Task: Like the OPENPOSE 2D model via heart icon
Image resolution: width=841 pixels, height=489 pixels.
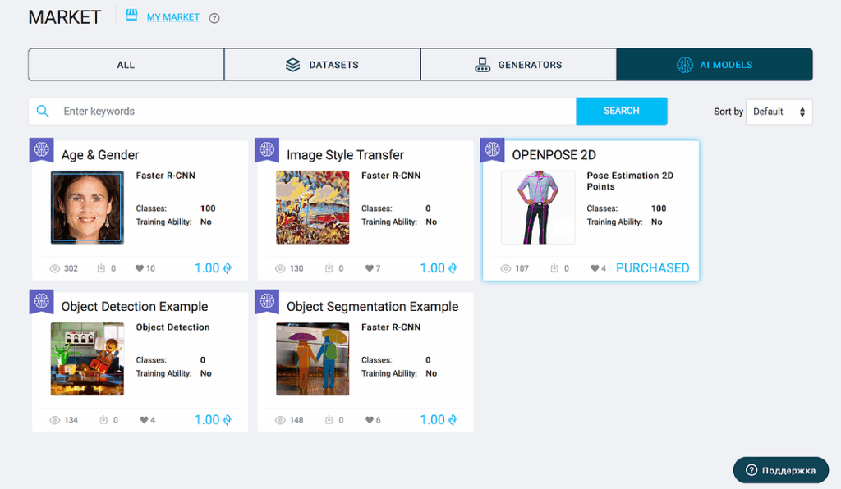Action: click(x=594, y=268)
